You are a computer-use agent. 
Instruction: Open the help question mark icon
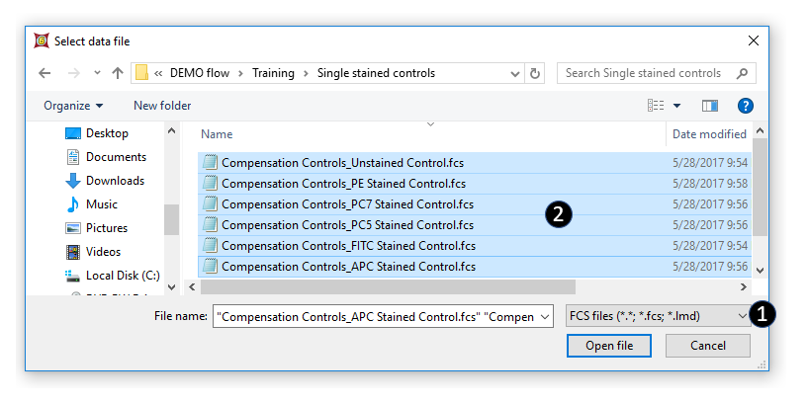746,106
